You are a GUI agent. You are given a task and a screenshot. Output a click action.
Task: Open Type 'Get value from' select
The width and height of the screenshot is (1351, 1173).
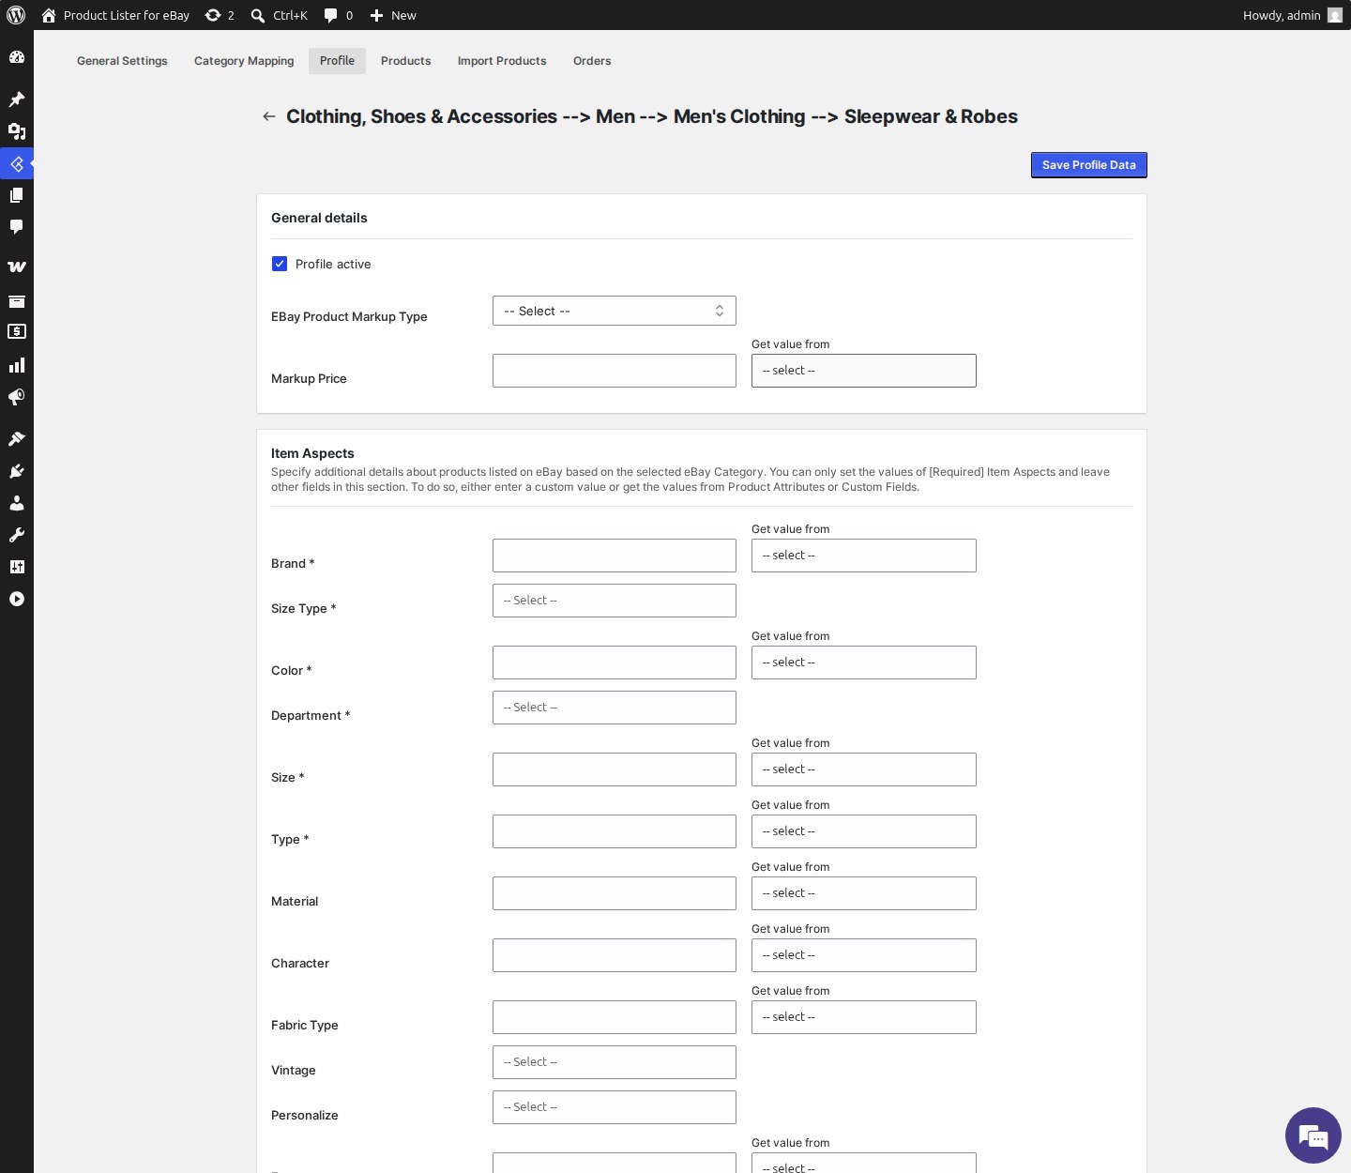pos(864,831)
